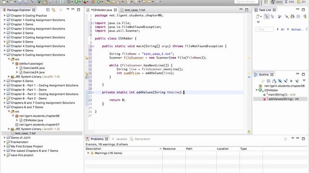This screenshot has width=309, height=173.
Task: Toggle the Scheduled presentation in Task List
Action: pos(272,17)
